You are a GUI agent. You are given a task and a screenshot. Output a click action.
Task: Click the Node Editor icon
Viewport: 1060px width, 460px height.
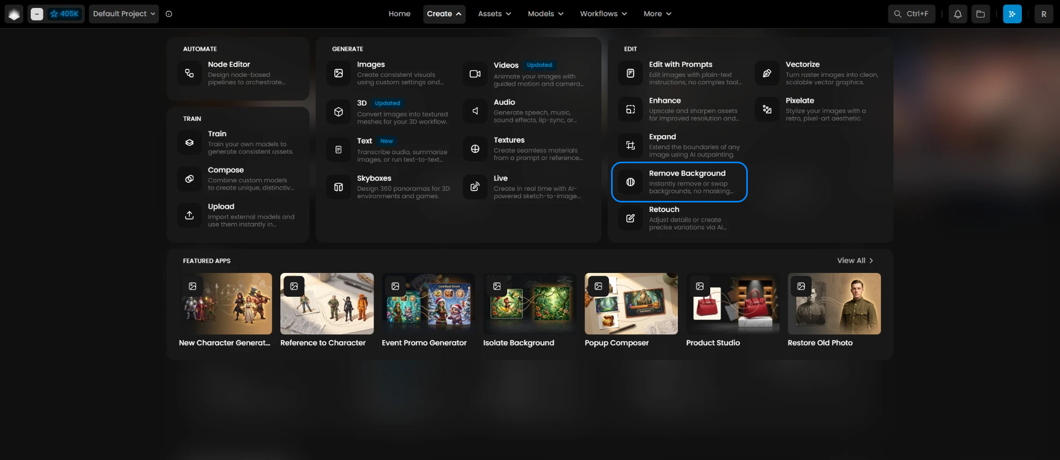point(189,73)
